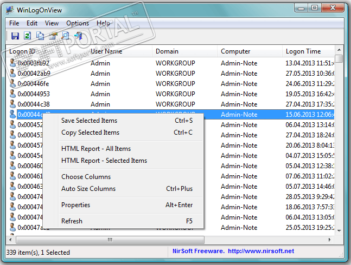Click user icon of the highlighted selected row
This screenshot has height=265, width=351.
tap(13, 114)
